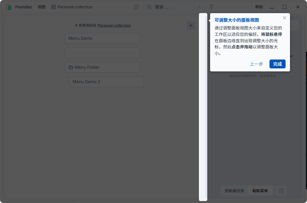Switch to the 剪贴板历史 tab
This screenshot has height=203, width=307.
coord(234,191)
